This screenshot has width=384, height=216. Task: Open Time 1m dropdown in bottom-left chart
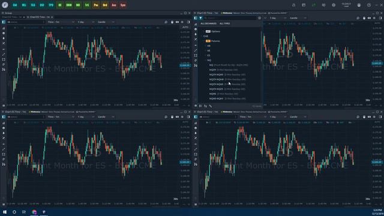point(61,117)
